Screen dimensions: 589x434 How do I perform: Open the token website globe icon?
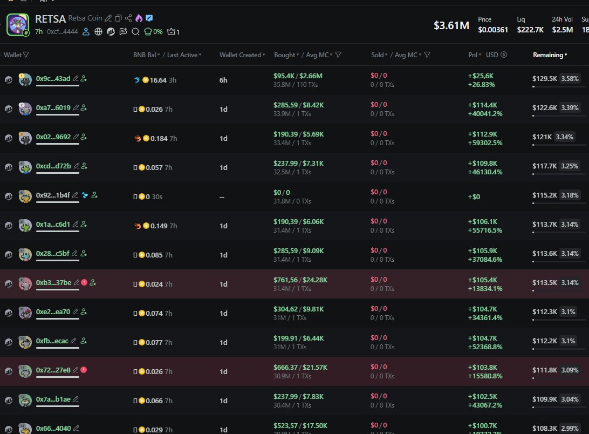[x=98, y=32]
